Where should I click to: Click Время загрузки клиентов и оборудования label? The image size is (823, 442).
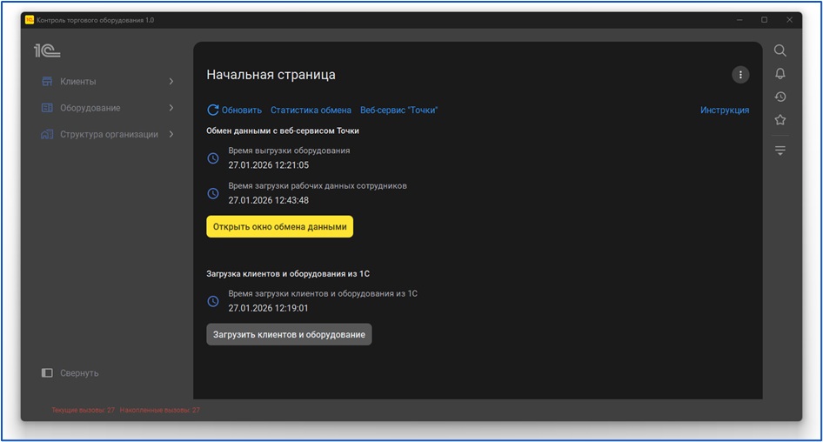point(323,294)
